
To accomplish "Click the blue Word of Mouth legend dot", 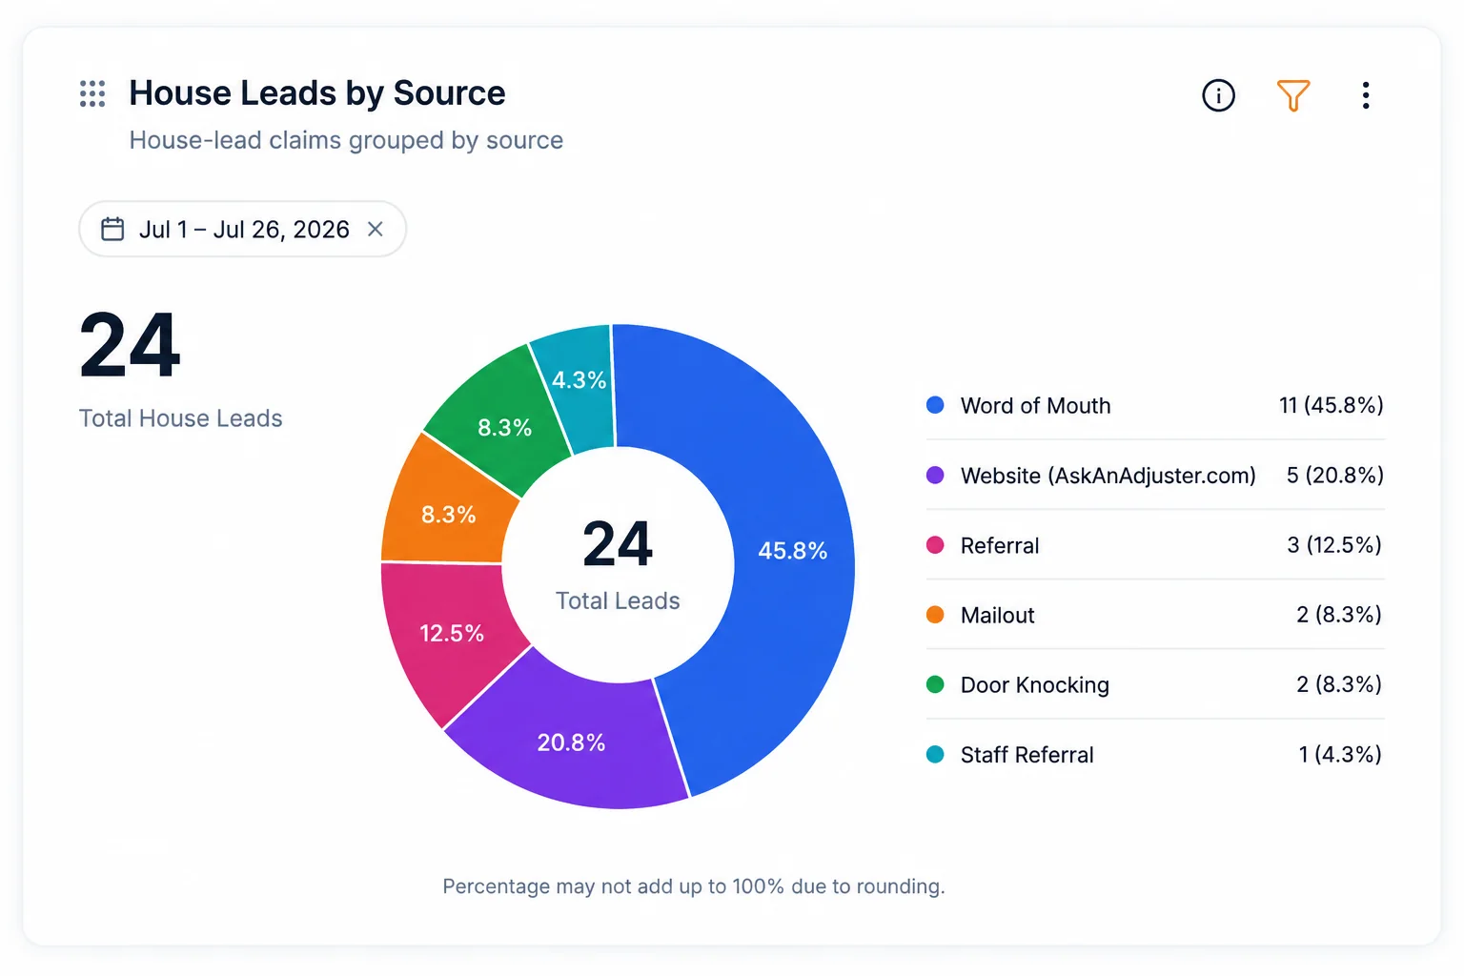I will coord(935,405).
